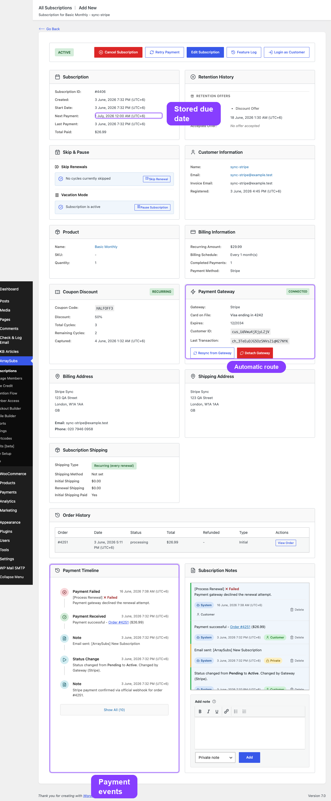Open WP Mail SMTP in the sidebar
The width and height of the screenshot is (331, 801).
(x=16, y=568)
